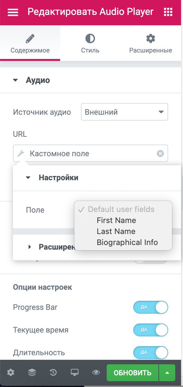Open the Navigator layers icon
This screenshot has height=387, width=183.
click(x=32, y=372)
